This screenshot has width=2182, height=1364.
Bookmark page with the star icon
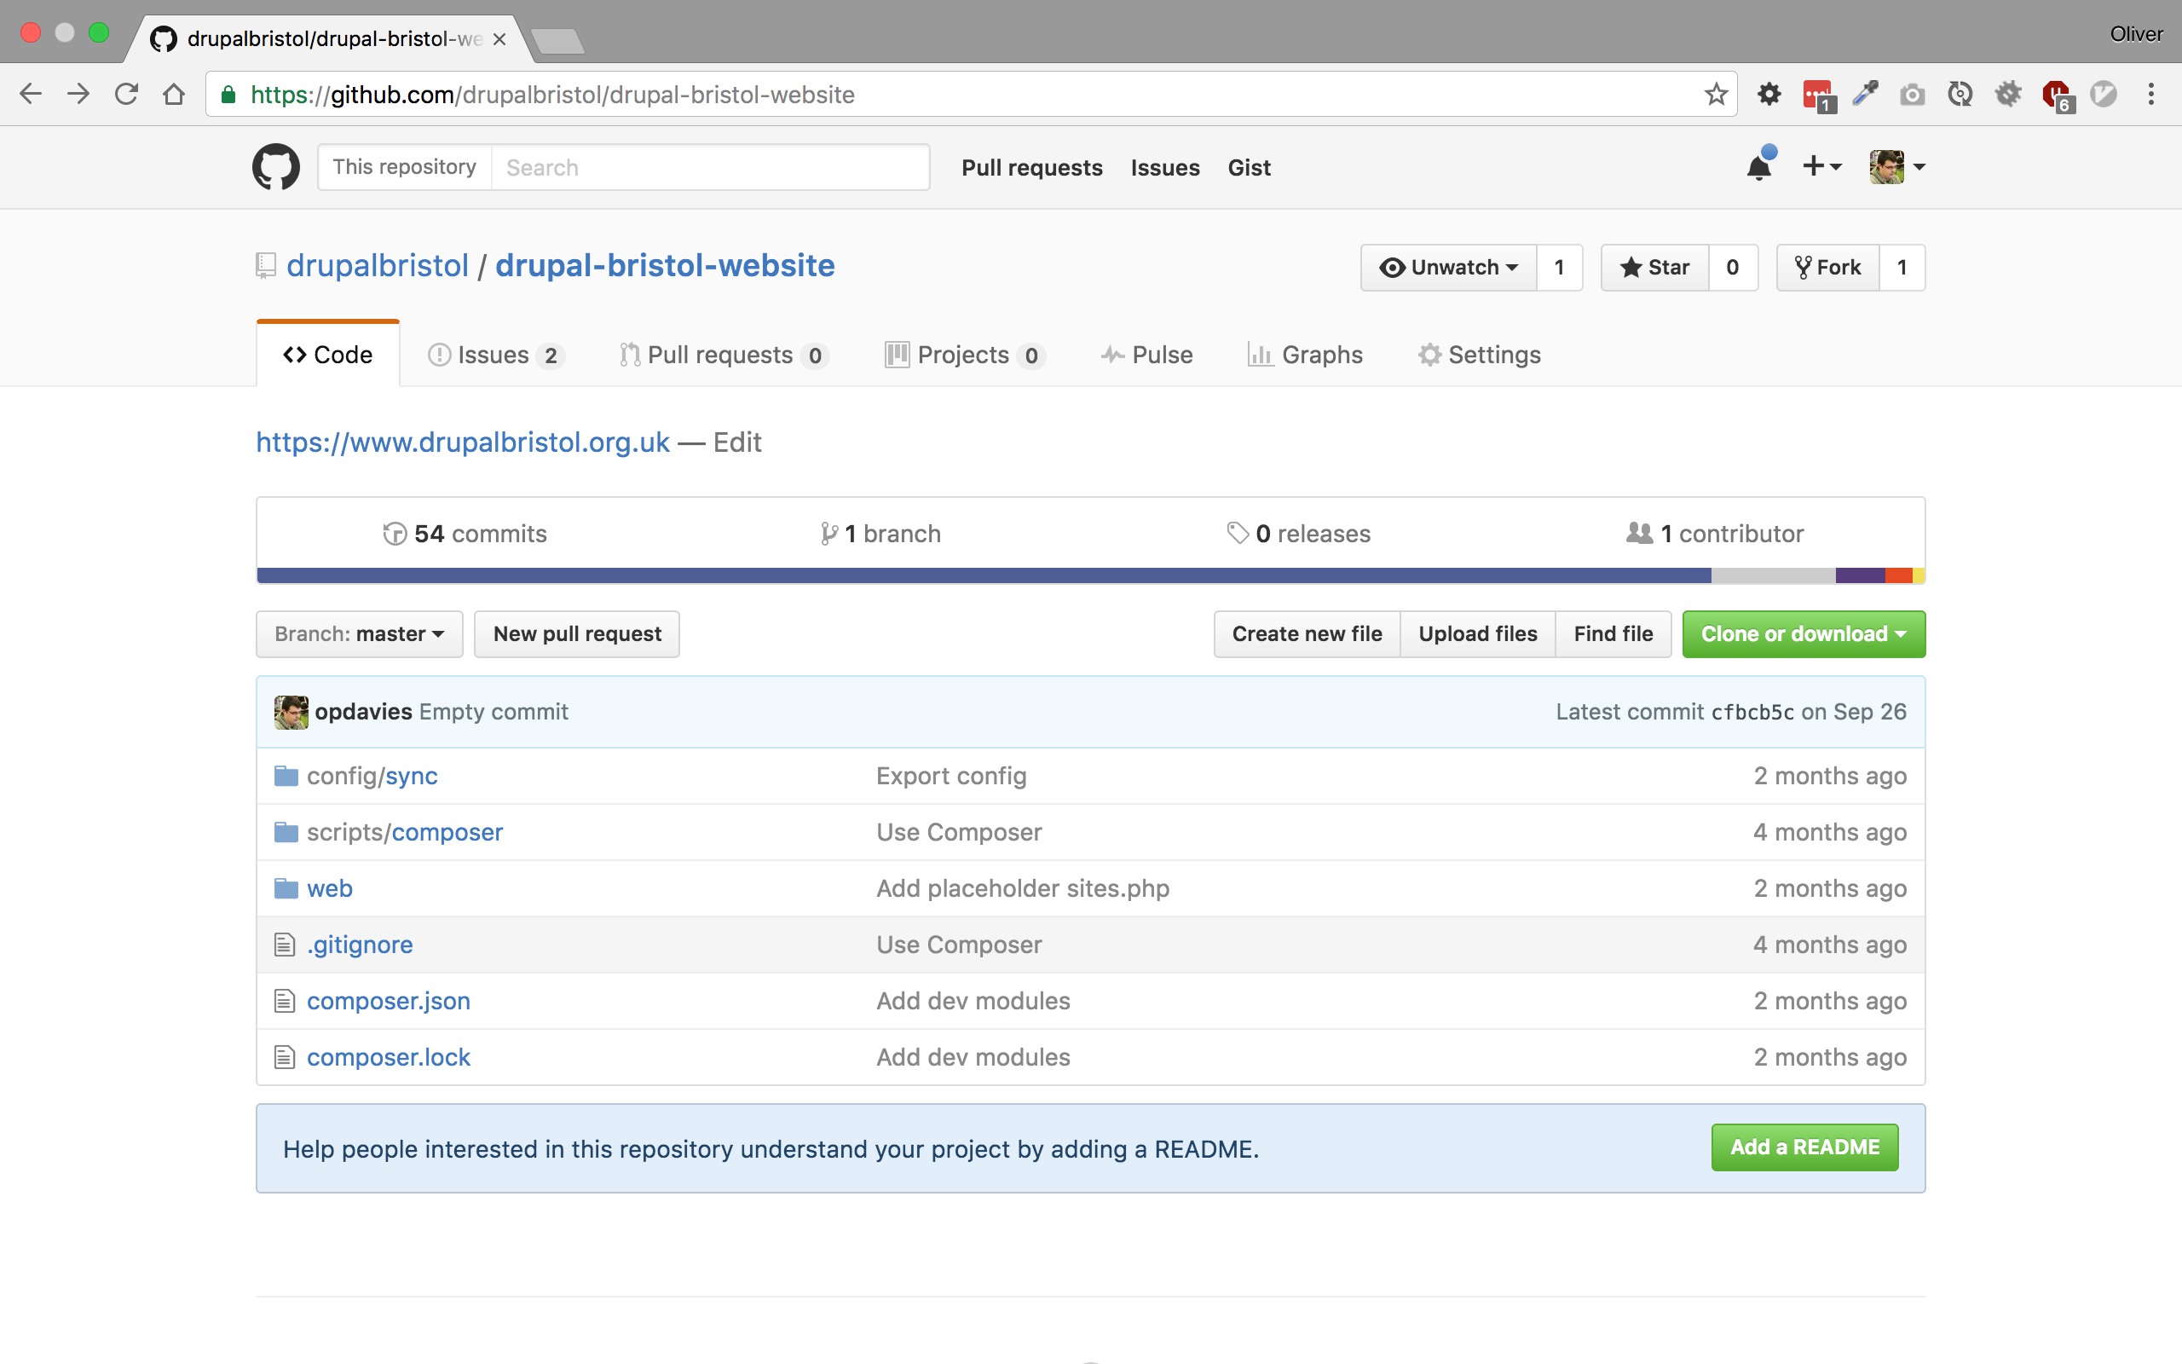[x=1716, y=95]
